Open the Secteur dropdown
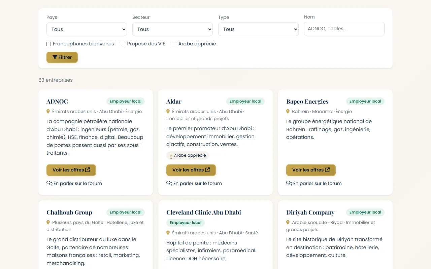 pos(172,29)
